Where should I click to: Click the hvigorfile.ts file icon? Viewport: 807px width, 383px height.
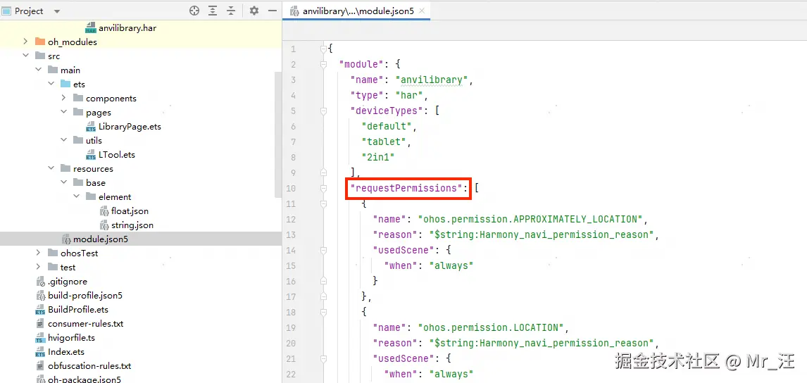pos(40,338)
